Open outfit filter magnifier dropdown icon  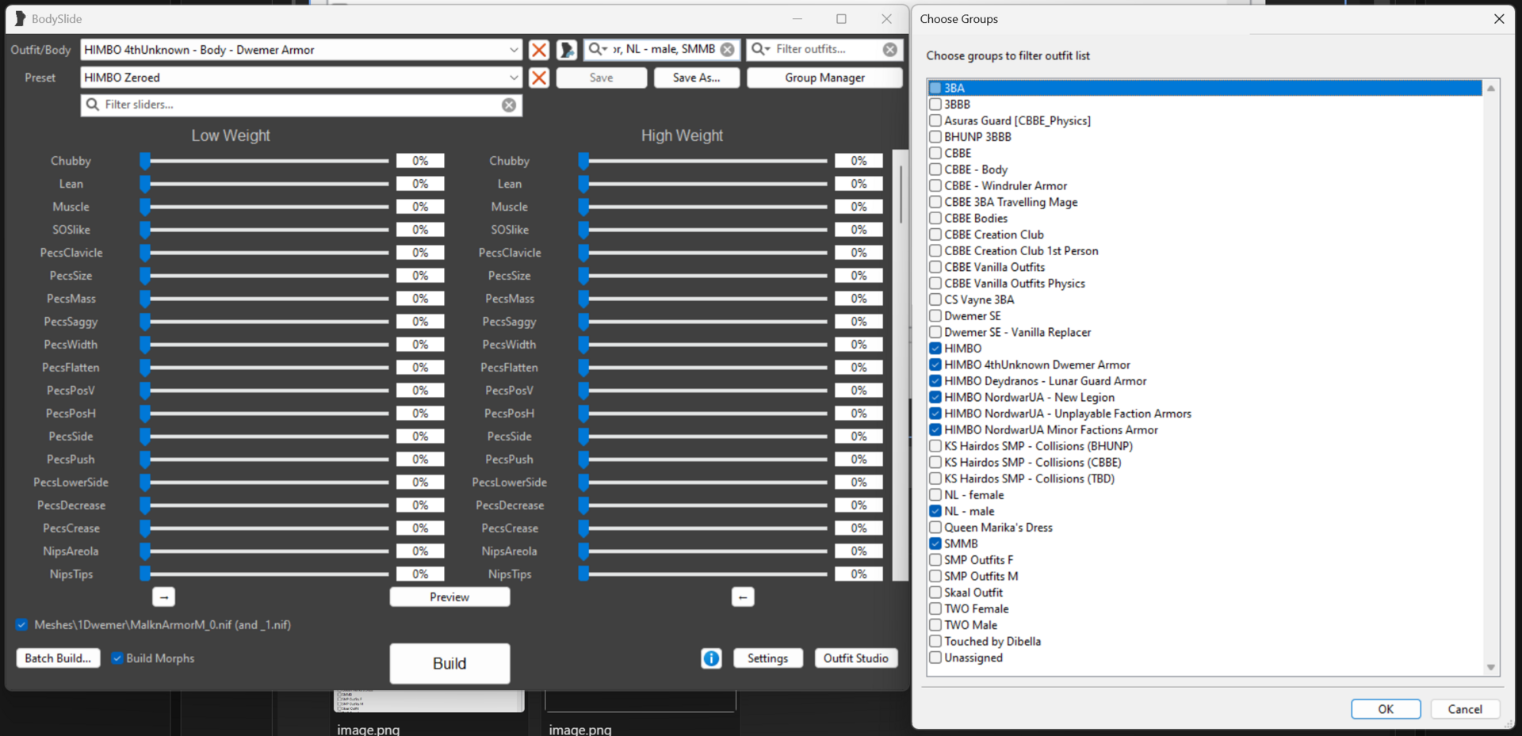point(761,49)
